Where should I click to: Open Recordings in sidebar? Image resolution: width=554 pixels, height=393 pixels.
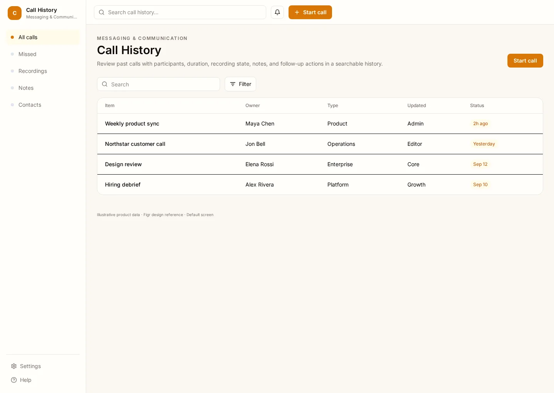pyautogui.click(x=43, y=71)
